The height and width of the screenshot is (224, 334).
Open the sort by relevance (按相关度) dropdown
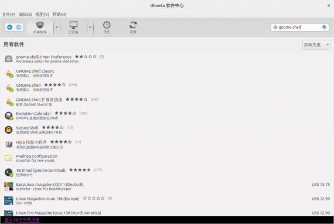coord(316,45)
